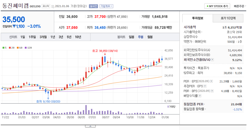
Task: Select the 1년 line chart period
Action: click(53, 37)
